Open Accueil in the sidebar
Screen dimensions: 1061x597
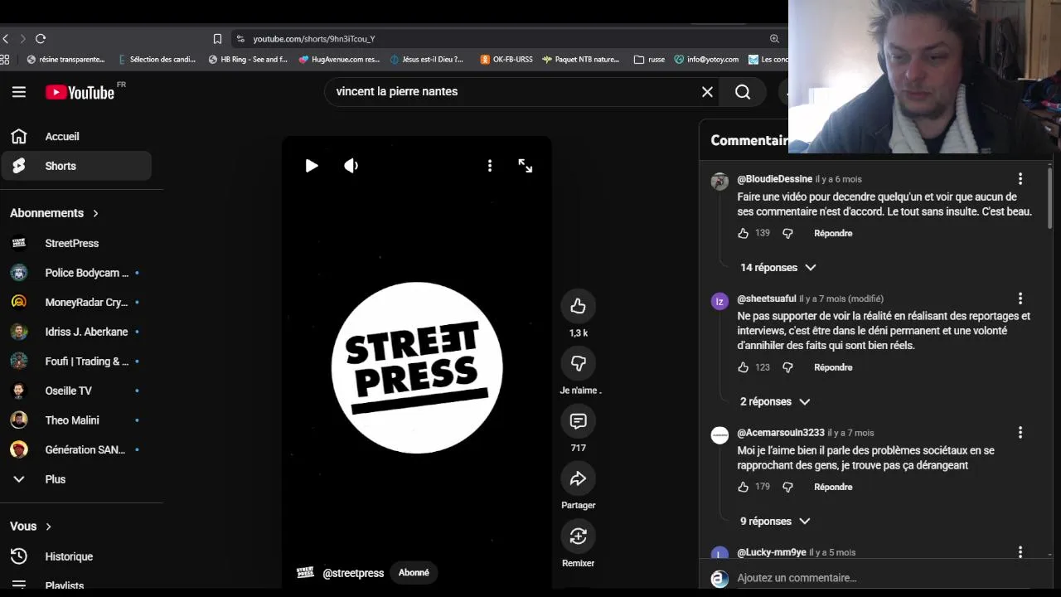(76, 137)
